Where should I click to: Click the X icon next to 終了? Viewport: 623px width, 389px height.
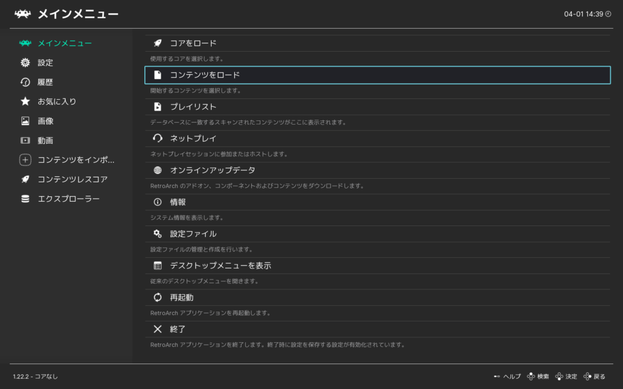point(158,329)
